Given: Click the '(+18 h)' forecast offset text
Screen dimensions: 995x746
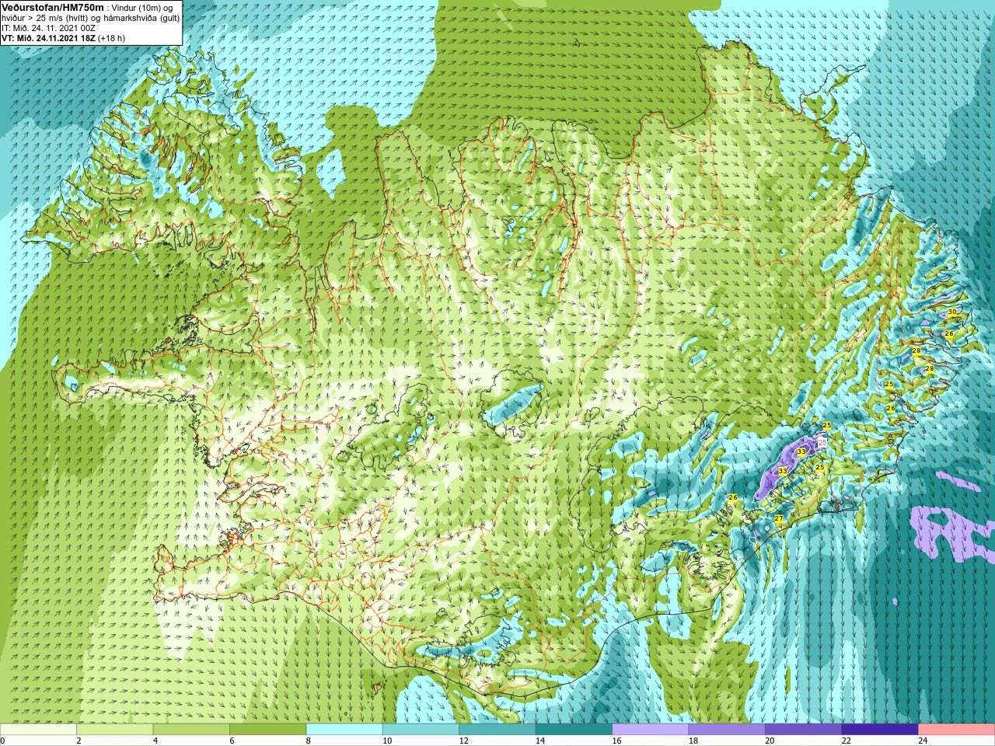Looking at the screenshot, I should (x=111, y=38).
